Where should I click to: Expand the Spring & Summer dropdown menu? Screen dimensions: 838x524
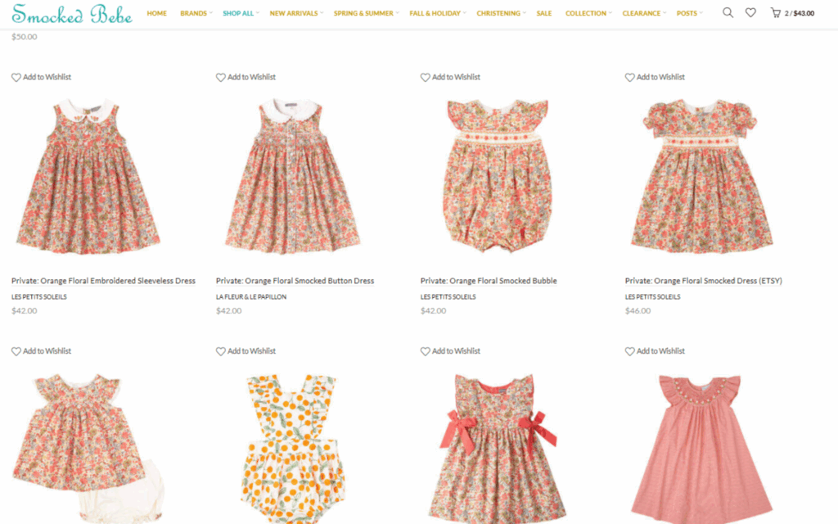[366, 13]
